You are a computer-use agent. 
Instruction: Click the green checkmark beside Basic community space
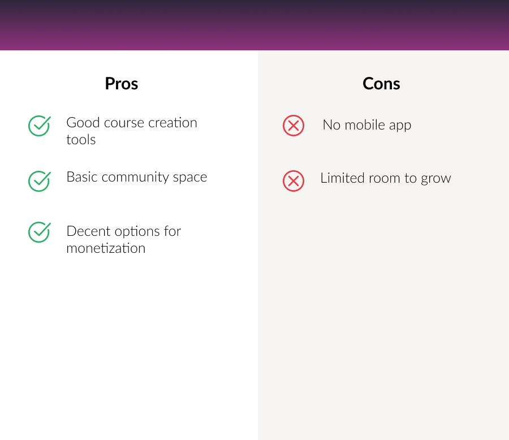point(39,180)
